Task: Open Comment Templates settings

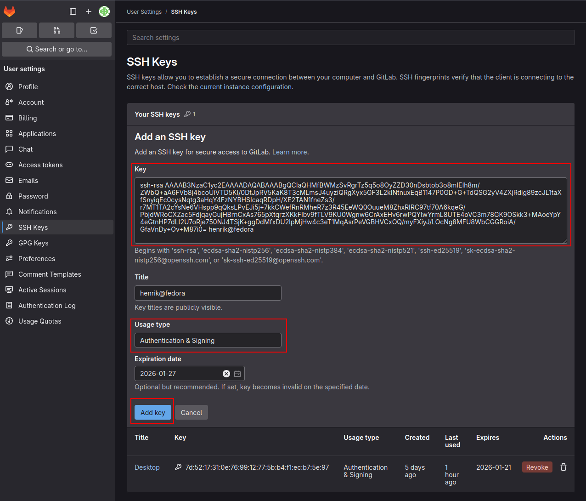Action: click(x=57, y=274)
